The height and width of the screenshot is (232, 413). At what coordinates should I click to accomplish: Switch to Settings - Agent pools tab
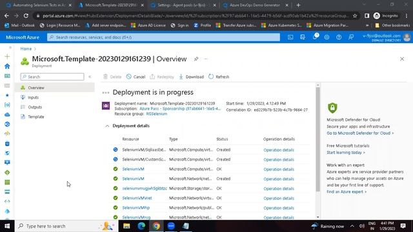click(183, 5)
